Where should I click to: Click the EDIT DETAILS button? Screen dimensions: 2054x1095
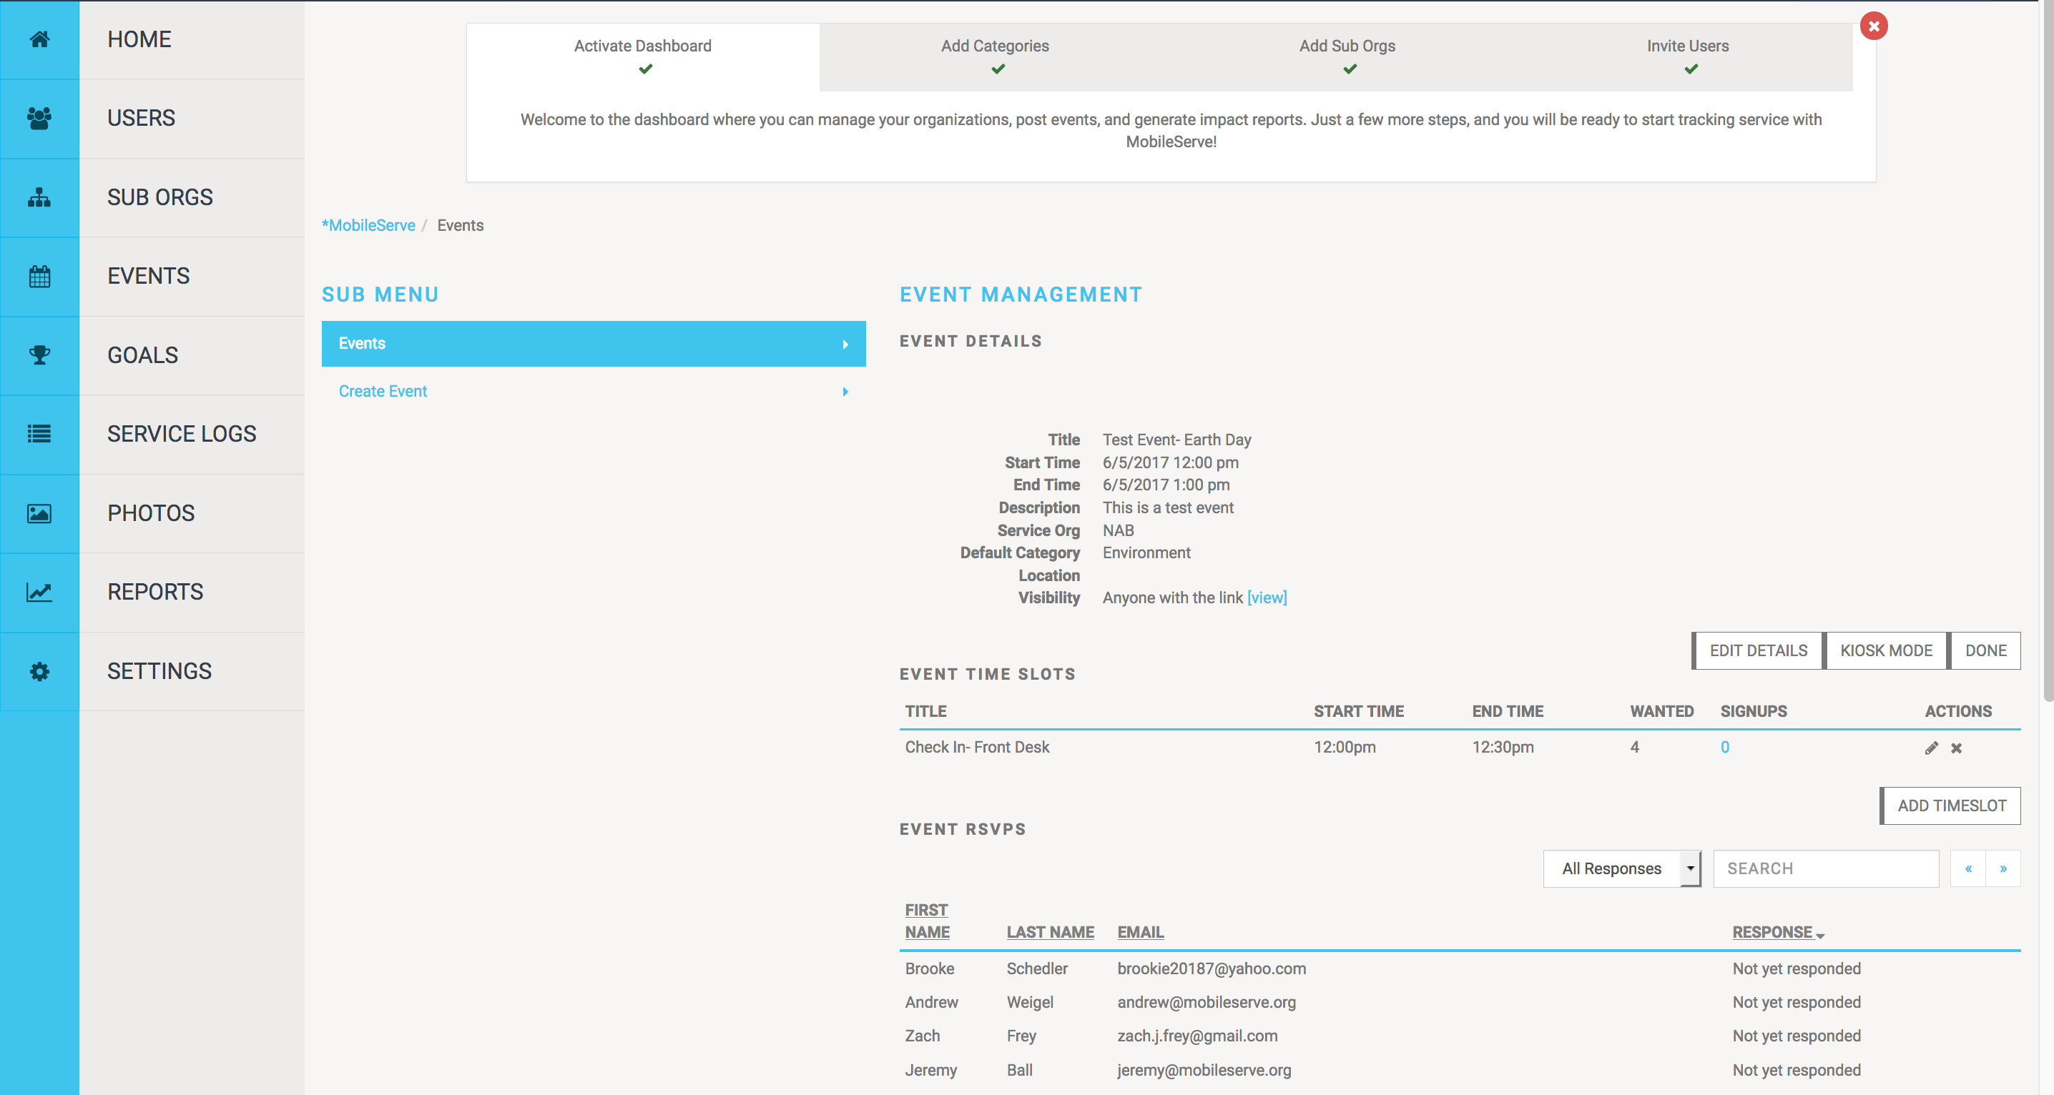coord(1756,650)
